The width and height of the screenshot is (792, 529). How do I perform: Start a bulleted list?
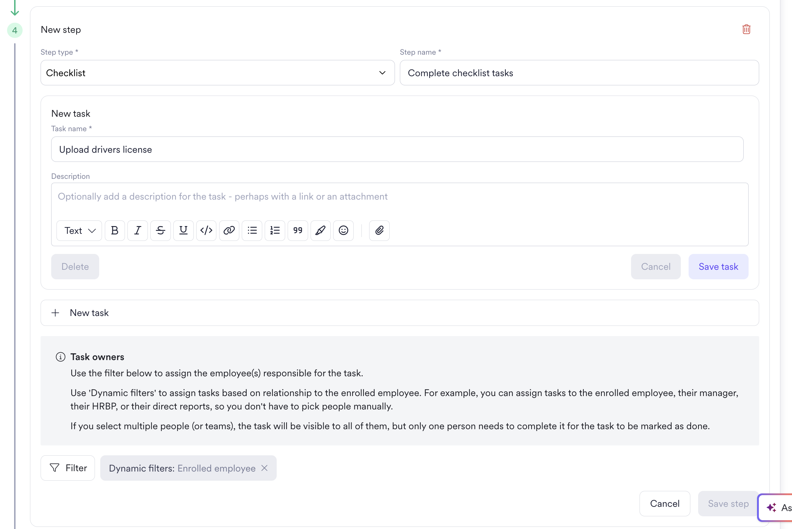pyautogui.click(x=252, y=231)
